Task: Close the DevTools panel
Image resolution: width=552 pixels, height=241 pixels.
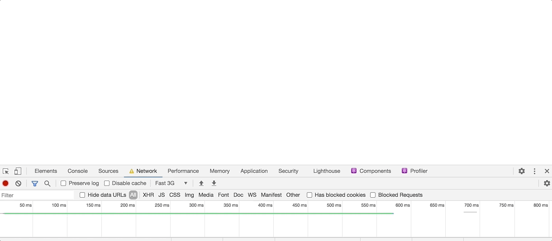Action: pos(547,171)
